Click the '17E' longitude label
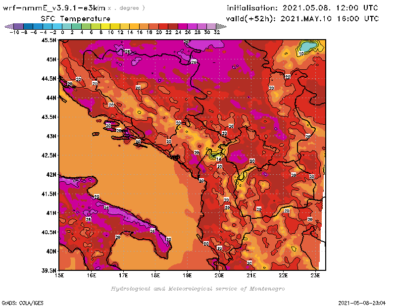 123,275
